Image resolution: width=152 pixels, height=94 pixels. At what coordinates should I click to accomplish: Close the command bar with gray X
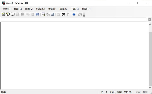point(150,20)
